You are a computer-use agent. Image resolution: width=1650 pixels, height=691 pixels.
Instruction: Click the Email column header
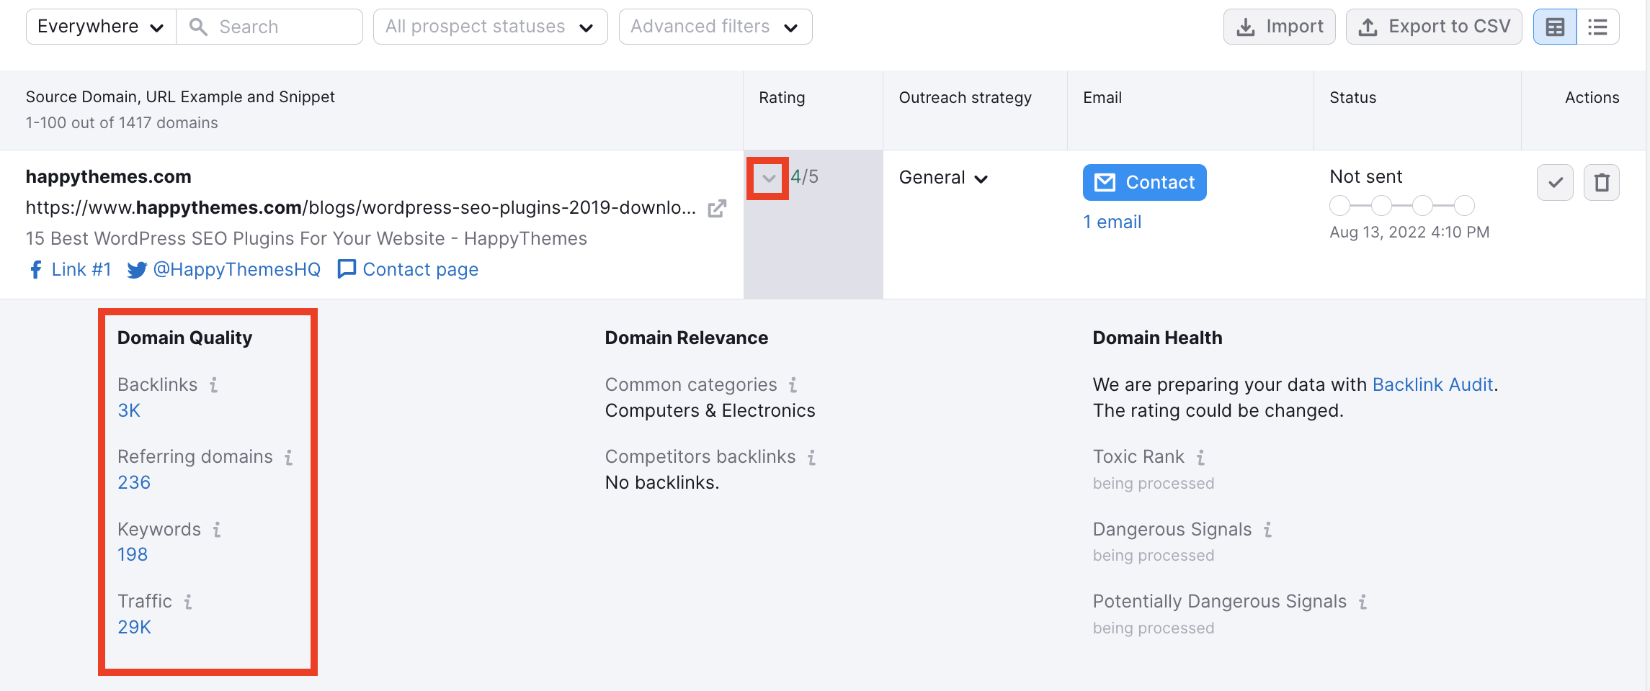(x=1102, y=97)
